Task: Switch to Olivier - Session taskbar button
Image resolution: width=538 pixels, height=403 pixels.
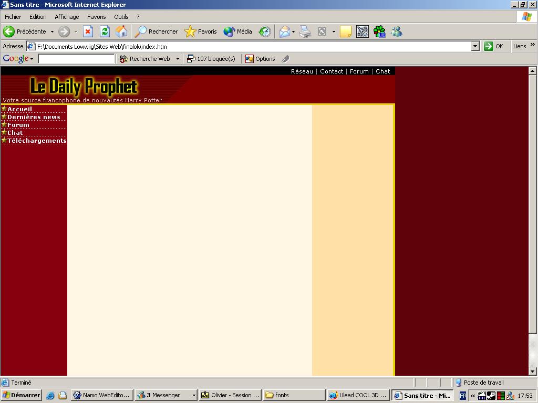Action: [230, 395]
